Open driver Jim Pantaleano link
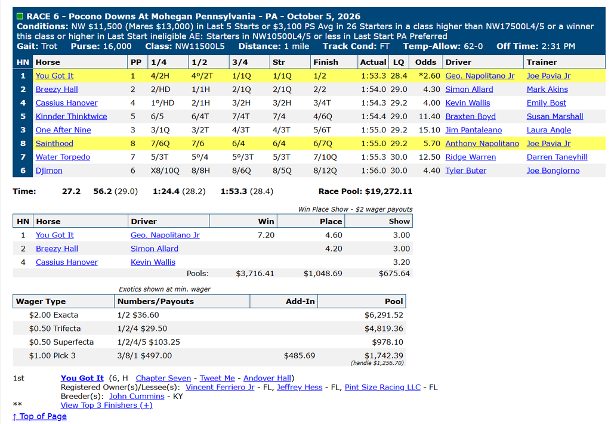The height and width of the screenshot is (424, 611). point(473,130)
